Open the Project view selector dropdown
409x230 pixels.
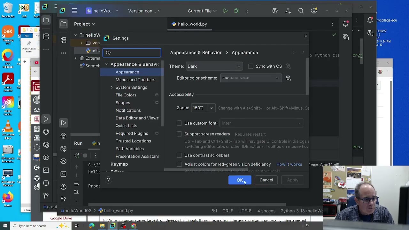(x=85, y=24)
